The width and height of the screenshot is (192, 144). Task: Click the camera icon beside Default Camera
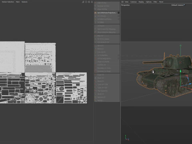click(184, 5)
